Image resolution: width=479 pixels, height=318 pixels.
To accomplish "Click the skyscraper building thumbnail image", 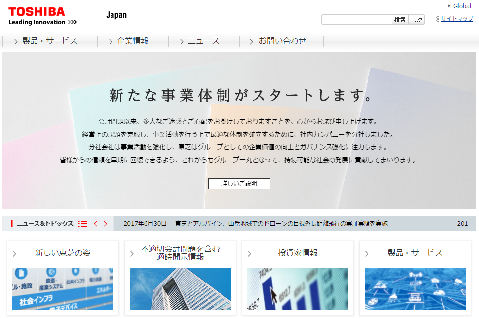I will click(180, 289).
